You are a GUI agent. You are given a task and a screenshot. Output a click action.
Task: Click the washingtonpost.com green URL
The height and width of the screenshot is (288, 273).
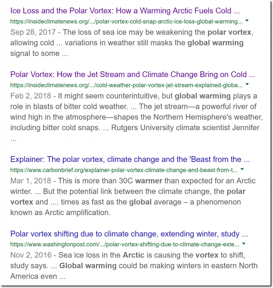point(125,245)
